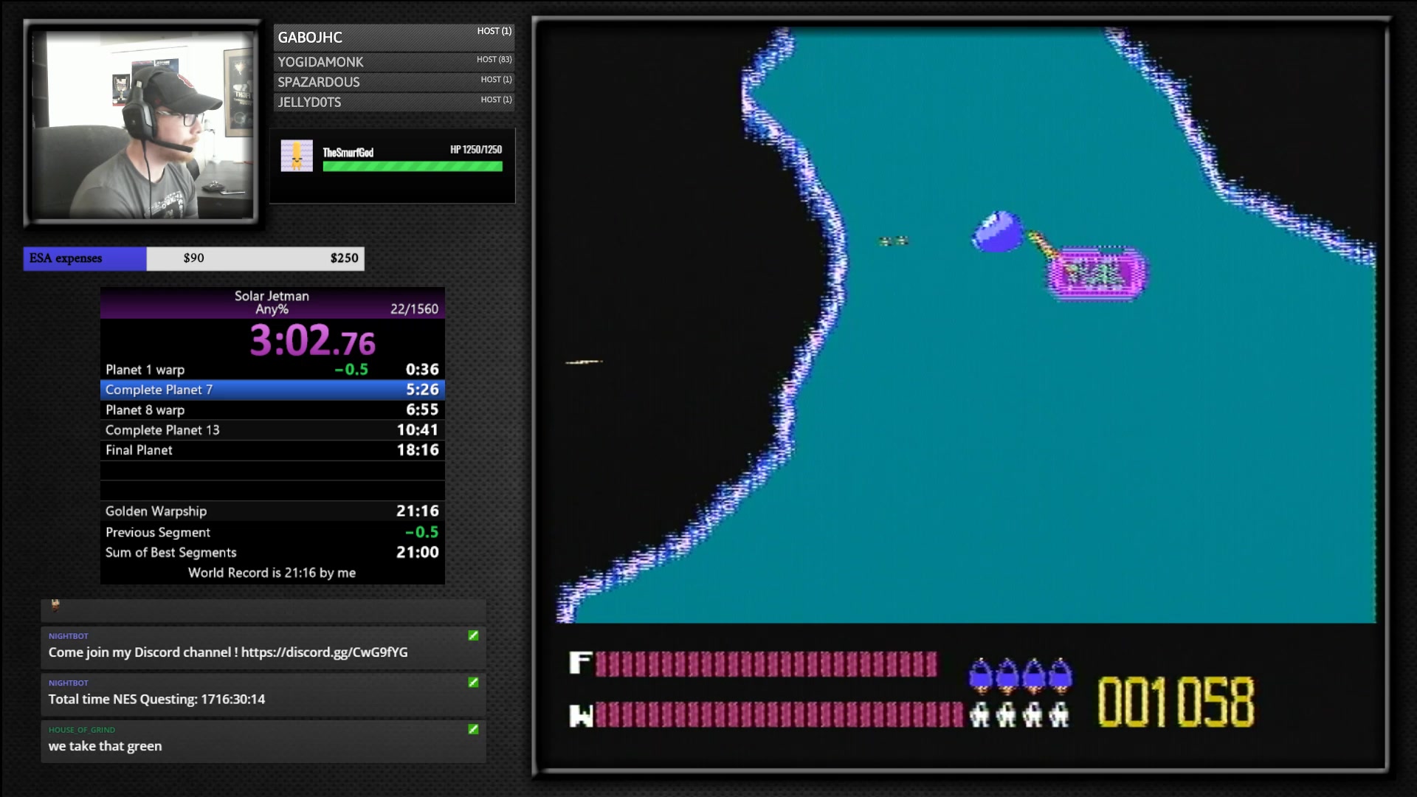Click green check on NES Questing message
The width and height of the screenshot is (1417, 797).
coord(473,683)
